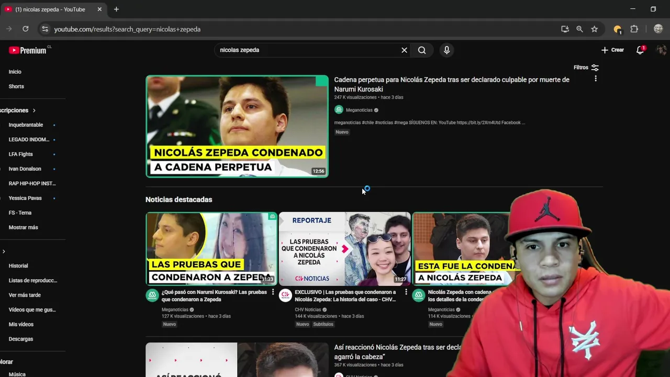Open LEGADO INDOM... subscription channel

(29, 140)
